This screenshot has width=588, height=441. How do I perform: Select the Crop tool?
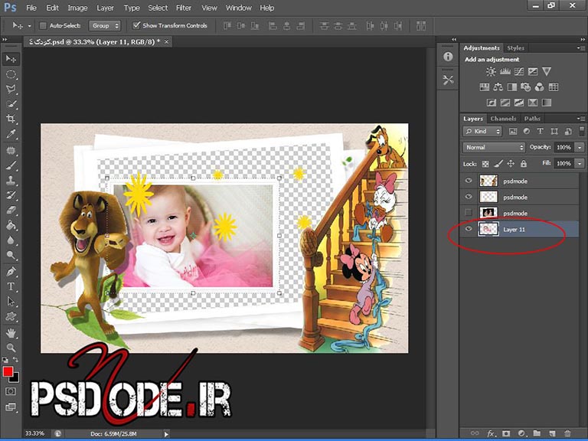11,119
